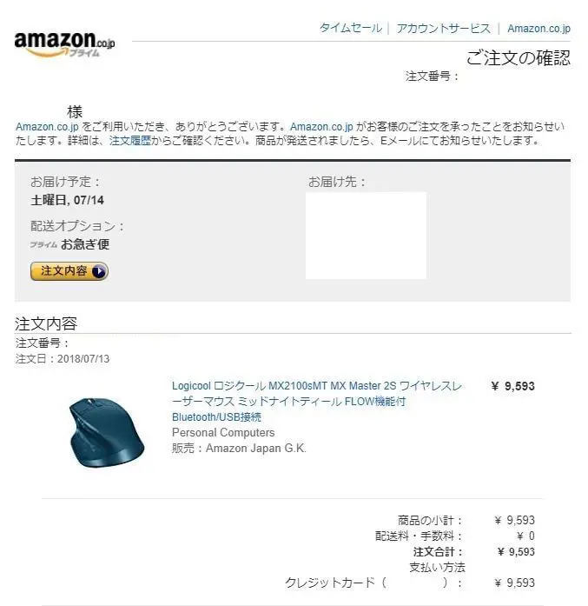Click Amazon.co.jp link before がお客様のご注文

[x=321, y=127]
